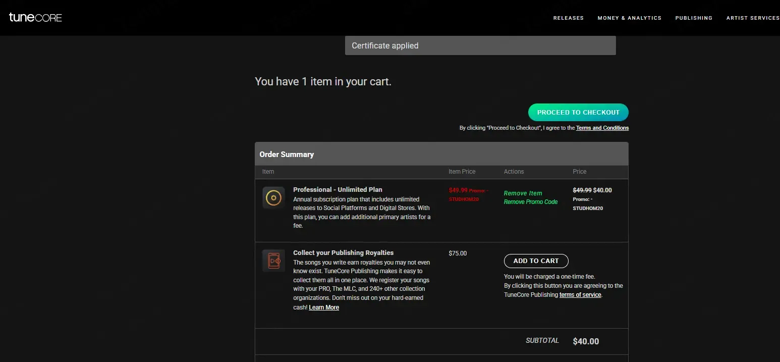Click the Professional Unlimited Plan disc icon
780x362 pixels.
coord(273,197)
